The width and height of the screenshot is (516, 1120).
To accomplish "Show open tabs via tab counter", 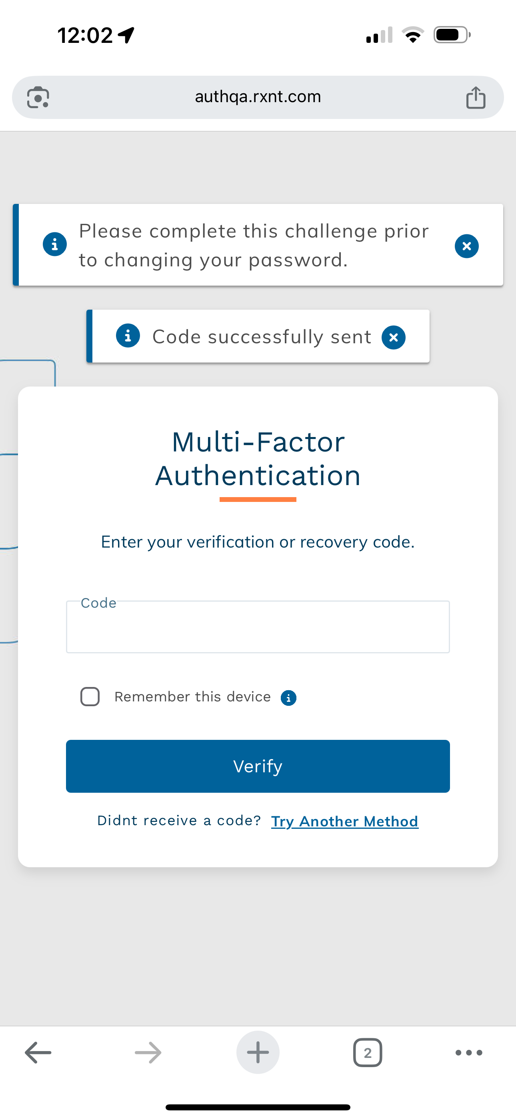I will pyautogui.click(x=368, y=1053).
